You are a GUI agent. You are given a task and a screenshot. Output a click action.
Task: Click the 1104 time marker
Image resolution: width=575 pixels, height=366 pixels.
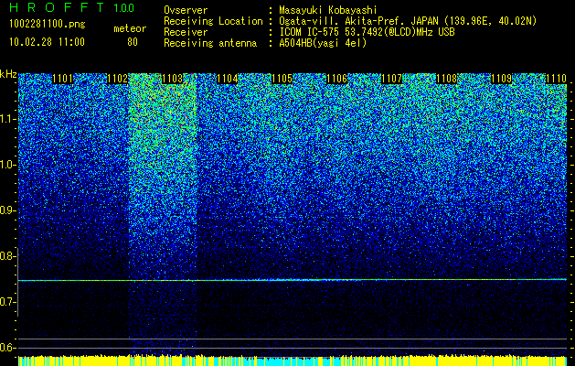pyautogui.click(x=228, y=79)
